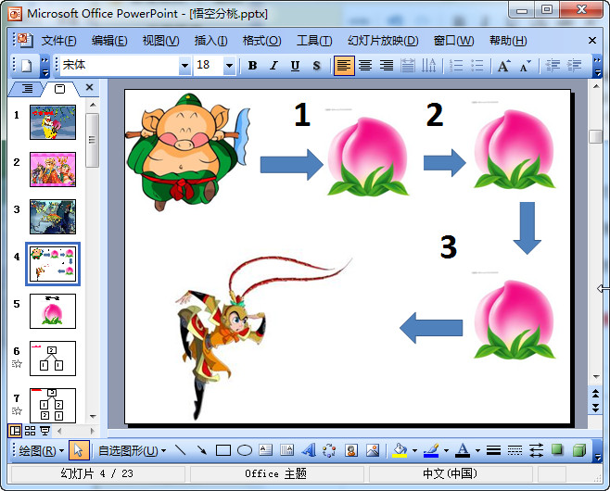Switch to the Slides thumbnail tab
Screen dimensions: 610x491
(60, 89)
